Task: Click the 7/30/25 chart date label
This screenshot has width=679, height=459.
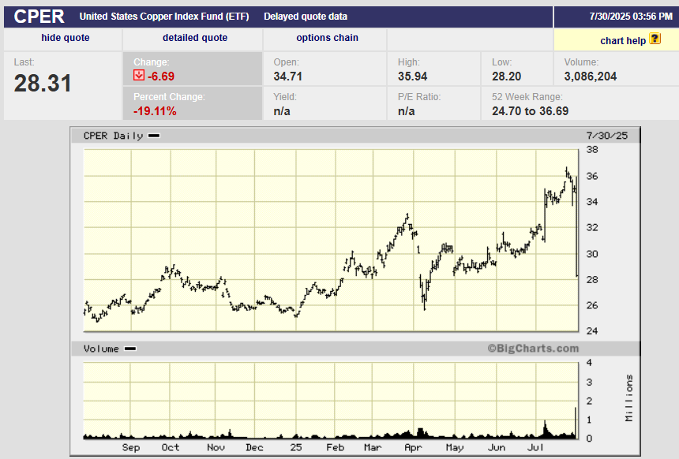Action: click(606, 136)
